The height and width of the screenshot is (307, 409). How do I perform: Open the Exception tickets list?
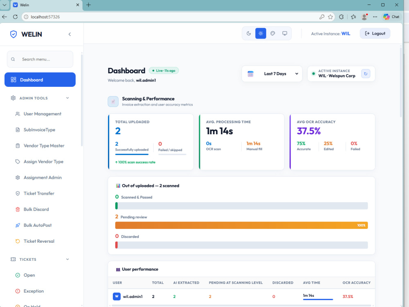(34, 291)
